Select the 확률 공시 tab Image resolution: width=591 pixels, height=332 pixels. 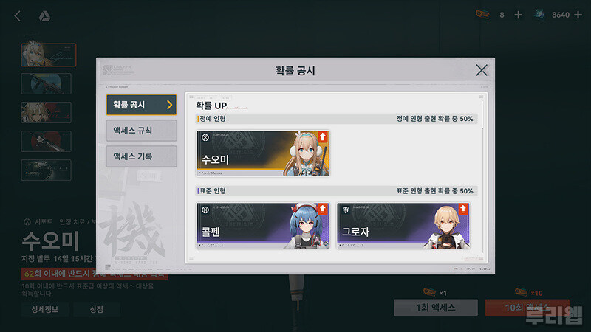pyautogui.click(x=141, y=105)
